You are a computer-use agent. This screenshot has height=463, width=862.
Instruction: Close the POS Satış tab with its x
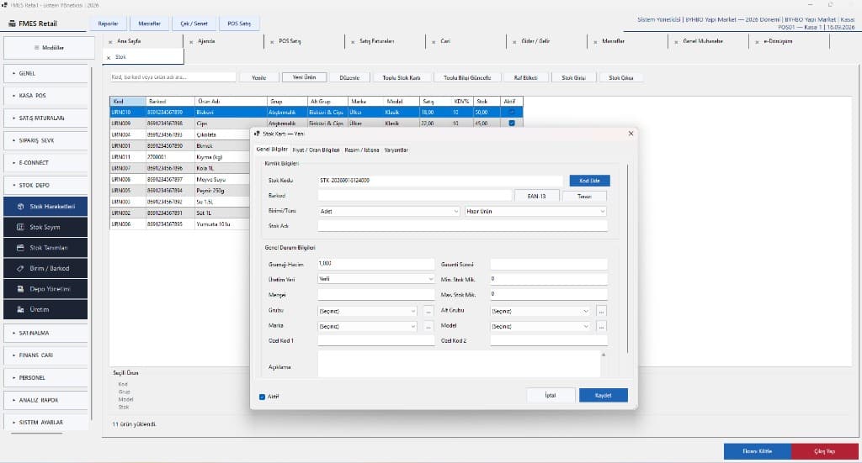pos(272,42)
